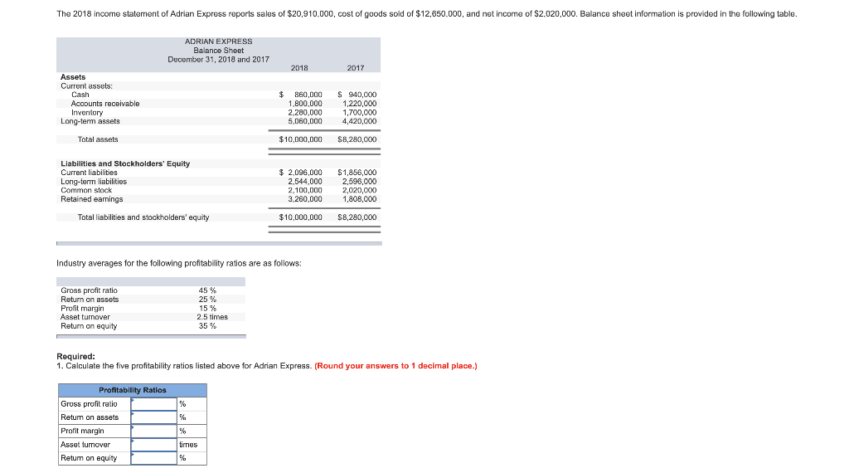Viewport: 849px width, 473px height.
Task: Select 2017 Accounts receivable 1,220,000
Action: tap(360, 104)
